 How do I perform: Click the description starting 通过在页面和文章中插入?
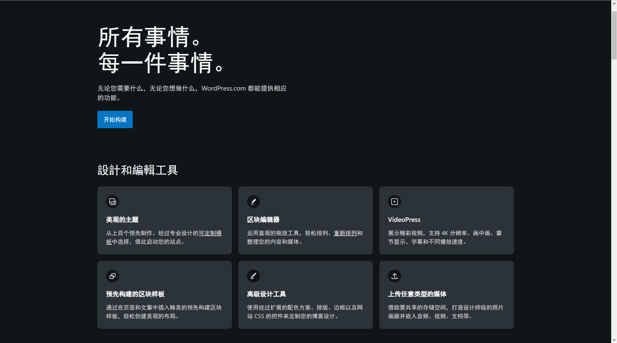[x=164, y=312]
